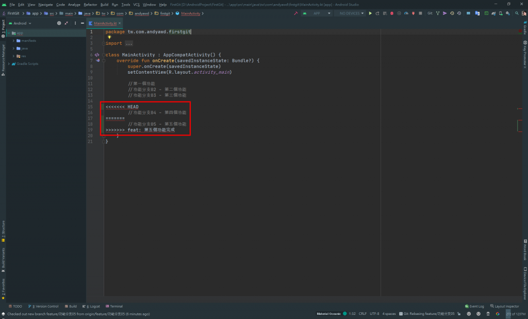
Task: Click the Material Oceanic theme color indicator
Action: click(345, 314)
